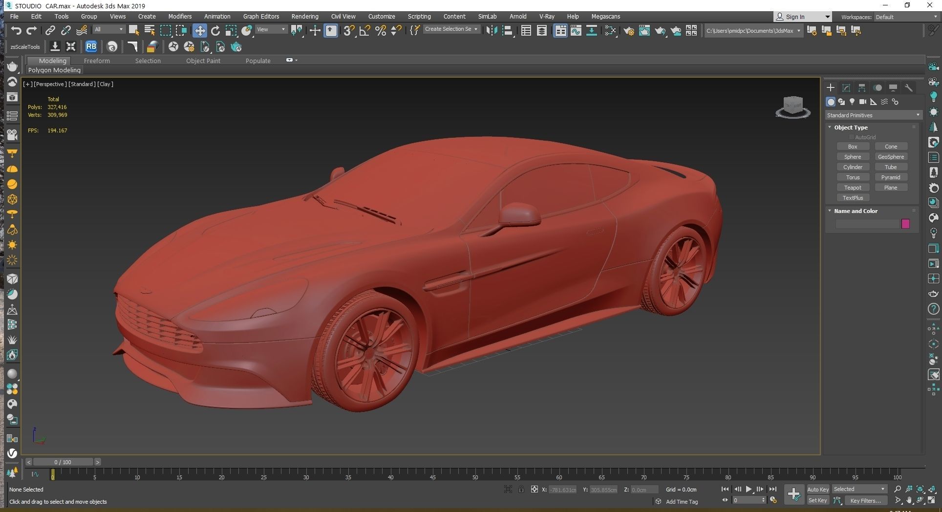
Task: Open Key Filters dialog
Action: (x=865, y=500)
